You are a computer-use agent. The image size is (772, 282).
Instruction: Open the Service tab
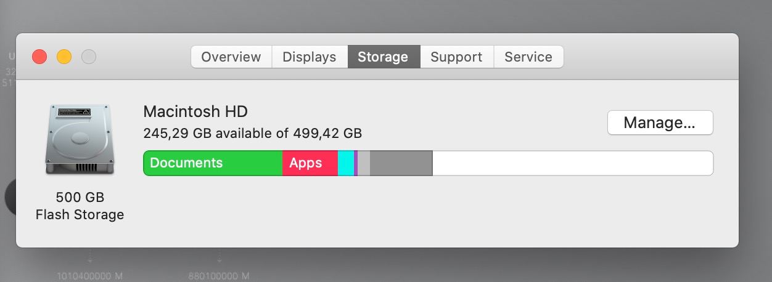coord(528,57)
